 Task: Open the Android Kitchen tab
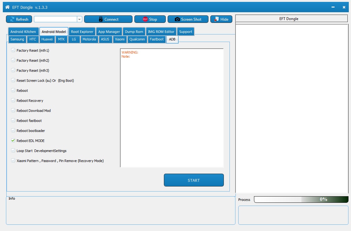tap(23, 31)
